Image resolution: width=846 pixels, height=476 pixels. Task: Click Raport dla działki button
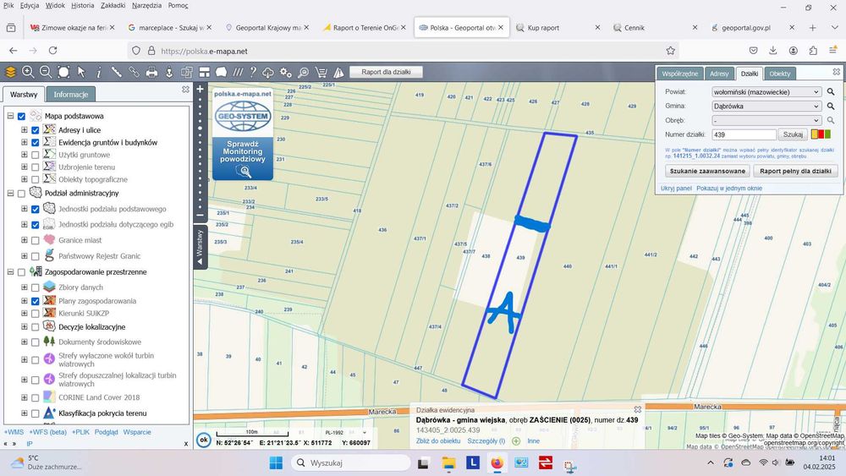point(386,72)
